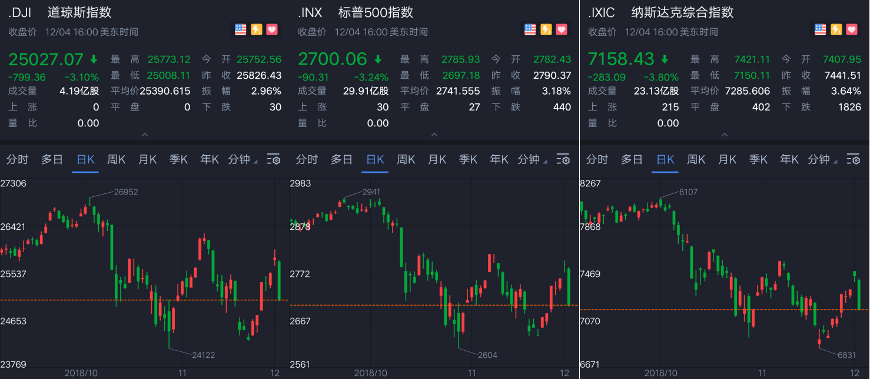Click the lightning icon in the 道琼斯指数 panel
Image resolution: width=870 pixels, height=379 pixels.
[257, 29]
